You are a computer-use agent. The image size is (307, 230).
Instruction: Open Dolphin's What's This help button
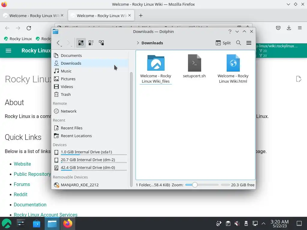coord(230,31)
